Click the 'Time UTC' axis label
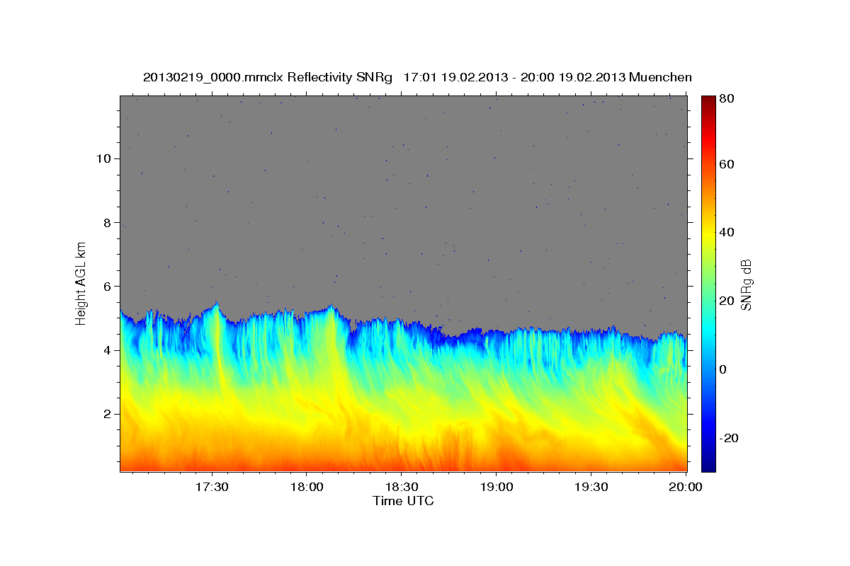 [403, 501]
